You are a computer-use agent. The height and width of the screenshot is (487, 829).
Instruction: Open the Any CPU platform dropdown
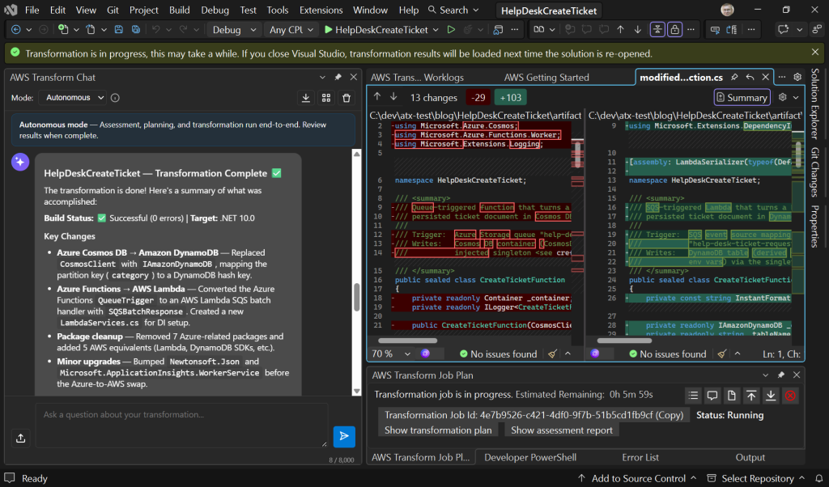[x=291, y=30]
